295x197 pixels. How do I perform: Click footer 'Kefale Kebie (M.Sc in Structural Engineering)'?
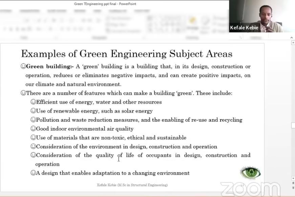click(x=132, y=185)
